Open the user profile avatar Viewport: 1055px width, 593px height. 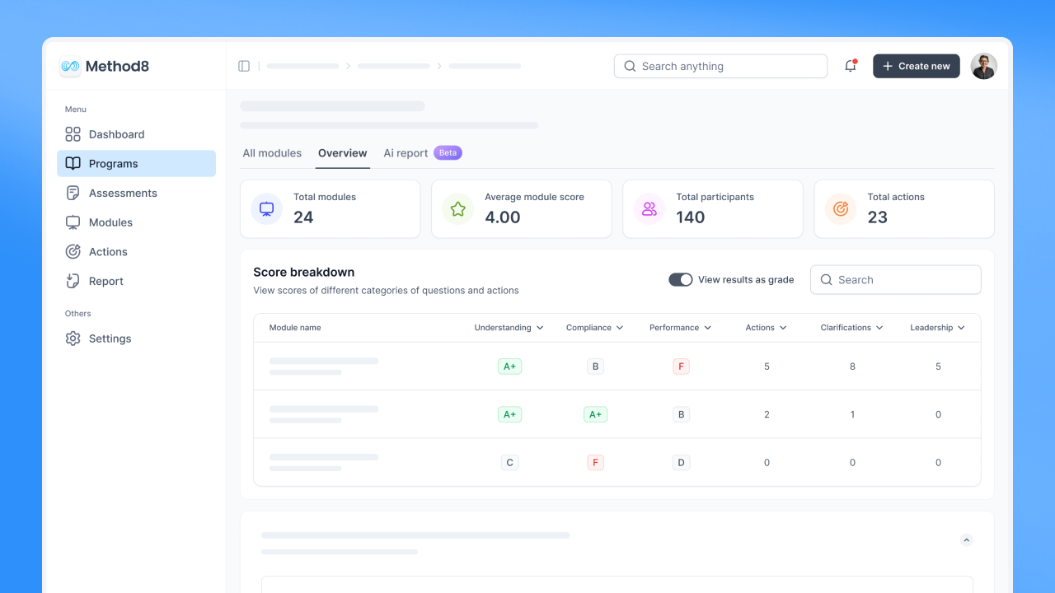pyautogui.click(x=984, y=66)
